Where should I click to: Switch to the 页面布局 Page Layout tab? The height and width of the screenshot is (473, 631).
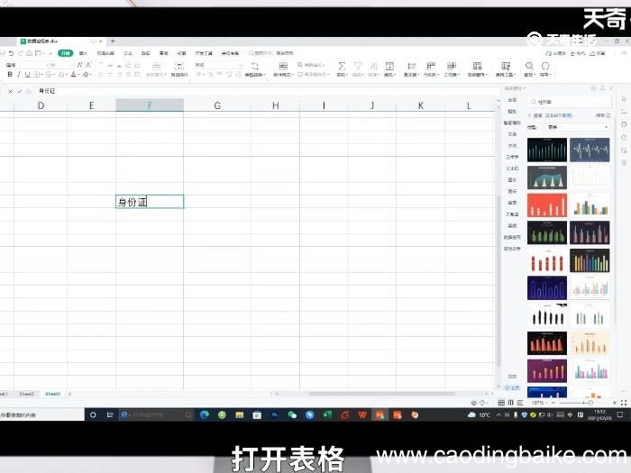click(x=105, y=53)
